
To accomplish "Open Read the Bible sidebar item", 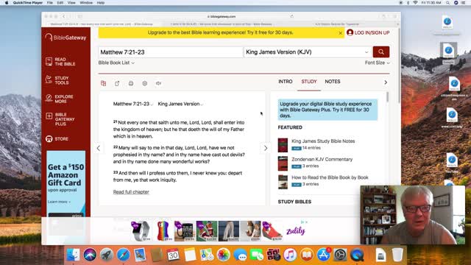I will (60, 62).
